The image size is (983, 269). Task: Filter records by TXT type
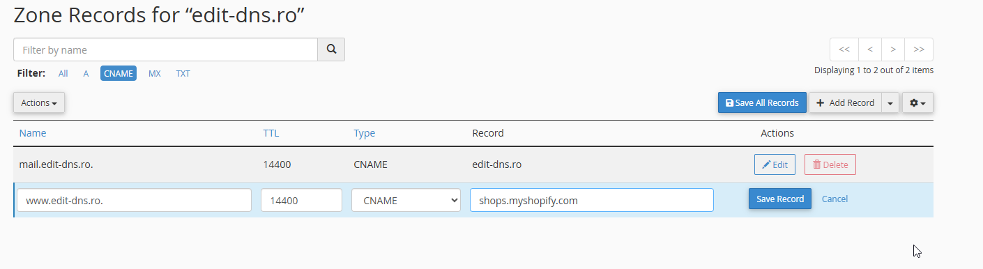[183, 73]
